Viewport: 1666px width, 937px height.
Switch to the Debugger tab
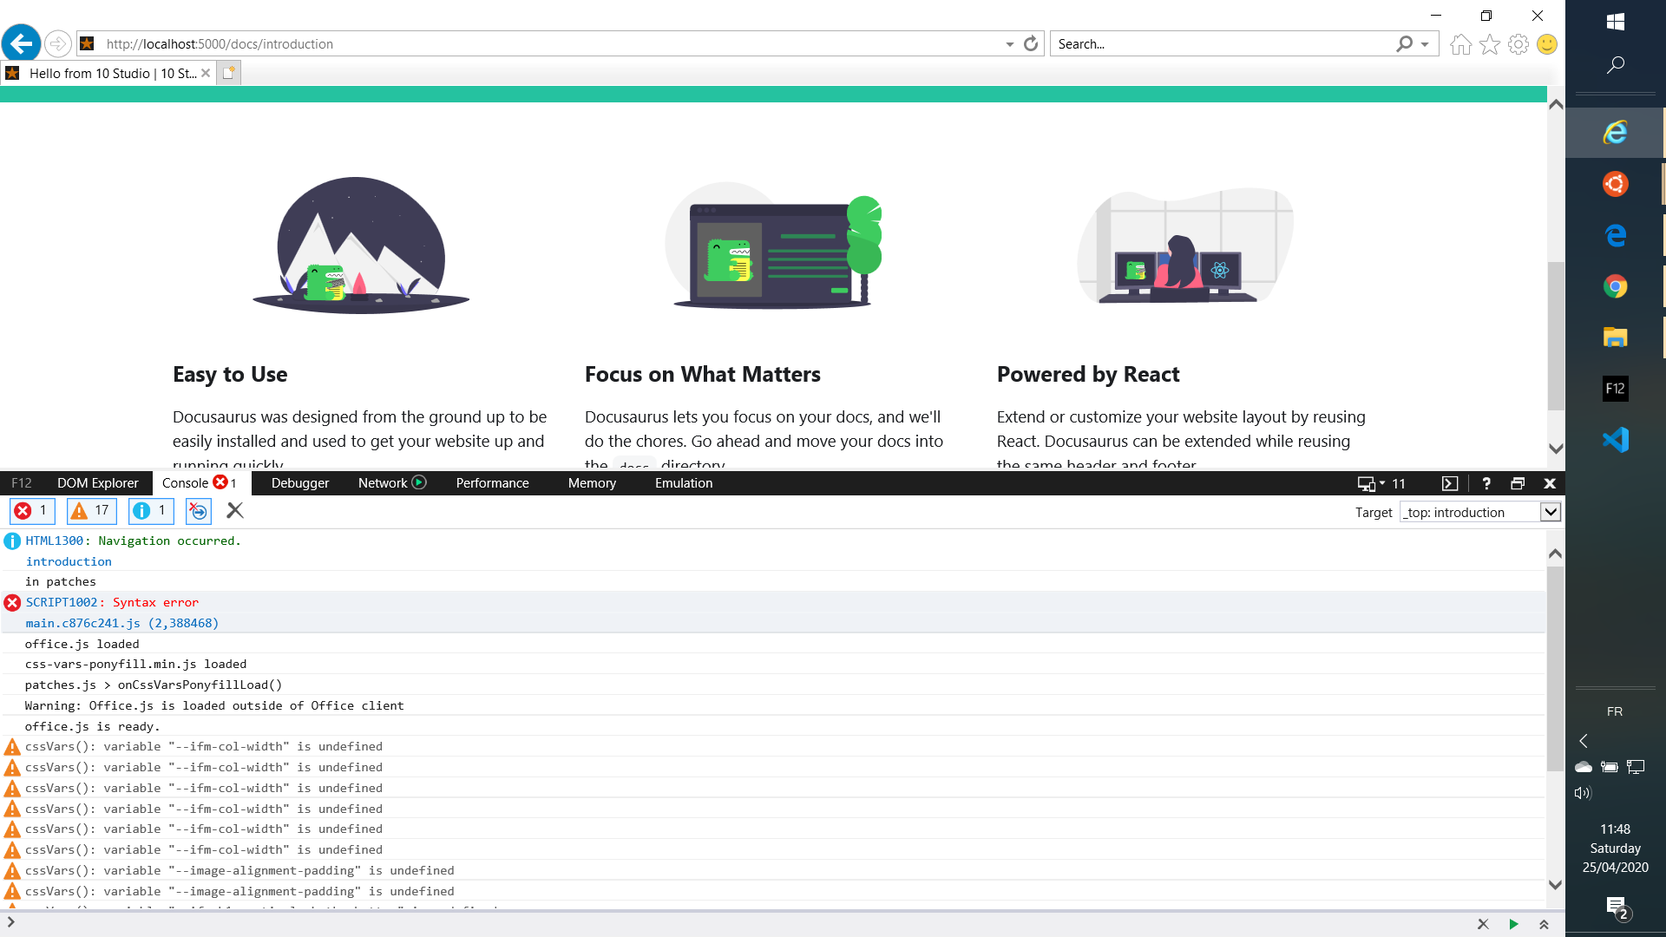(299, 483)
